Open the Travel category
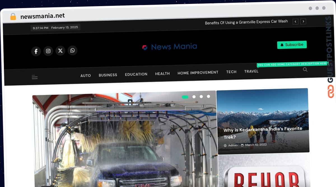 click(x=251, y=71)
